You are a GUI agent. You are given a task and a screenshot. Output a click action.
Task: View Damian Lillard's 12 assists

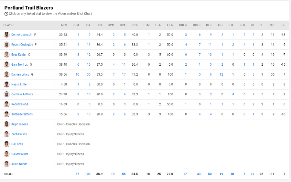[221, 74]
